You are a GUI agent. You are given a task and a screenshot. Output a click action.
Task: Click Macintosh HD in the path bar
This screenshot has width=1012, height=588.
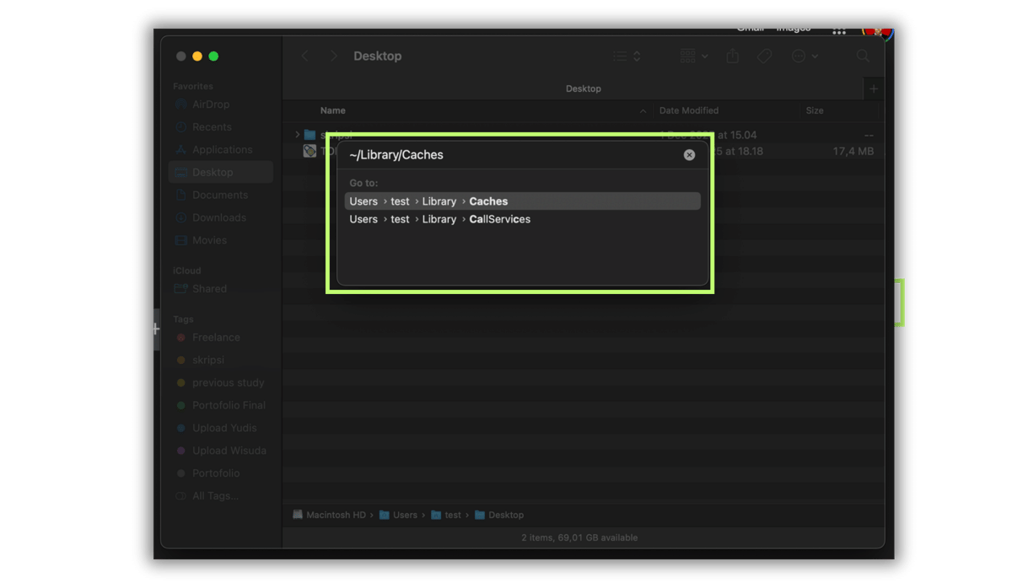336,515
